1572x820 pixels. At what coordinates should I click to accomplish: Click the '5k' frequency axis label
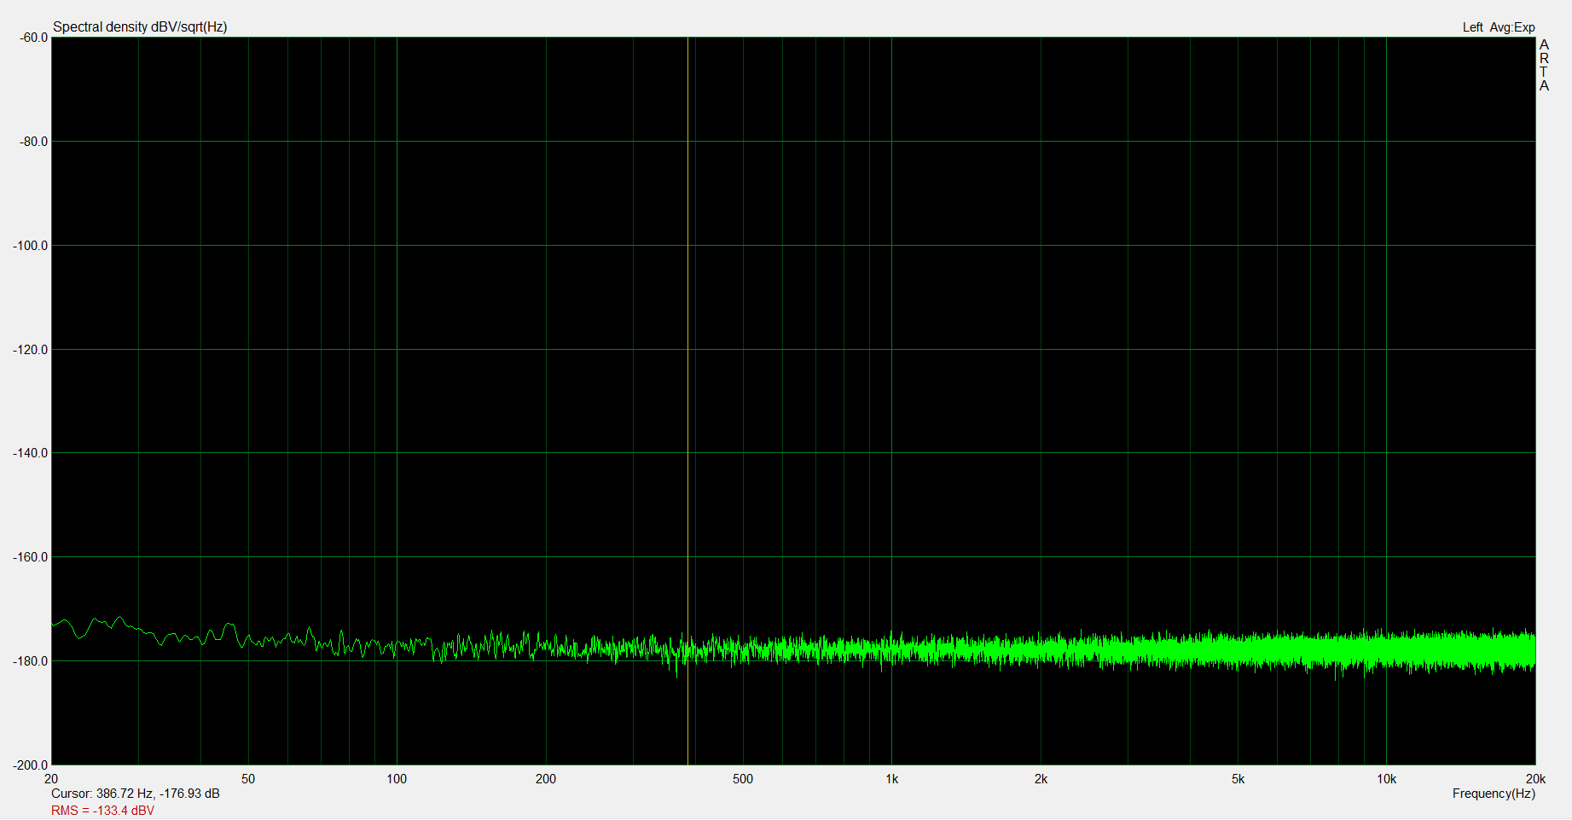[x=1238, y=779]
